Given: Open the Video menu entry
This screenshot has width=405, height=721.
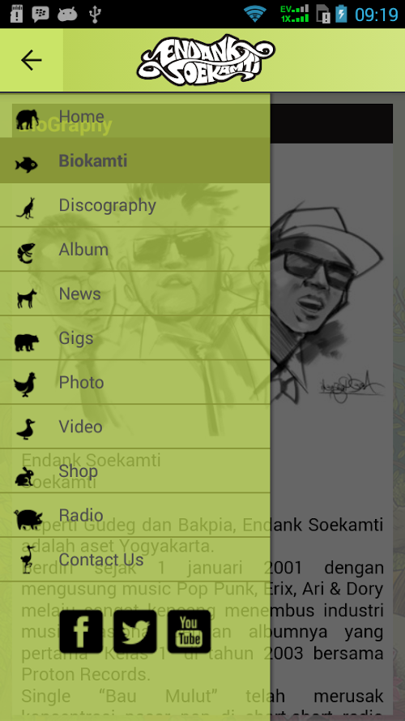Looking at the screenshot, I should click(135, 427).
